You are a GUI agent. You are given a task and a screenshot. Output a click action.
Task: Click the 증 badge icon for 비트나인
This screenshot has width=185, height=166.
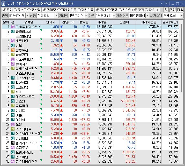(13, 41)
